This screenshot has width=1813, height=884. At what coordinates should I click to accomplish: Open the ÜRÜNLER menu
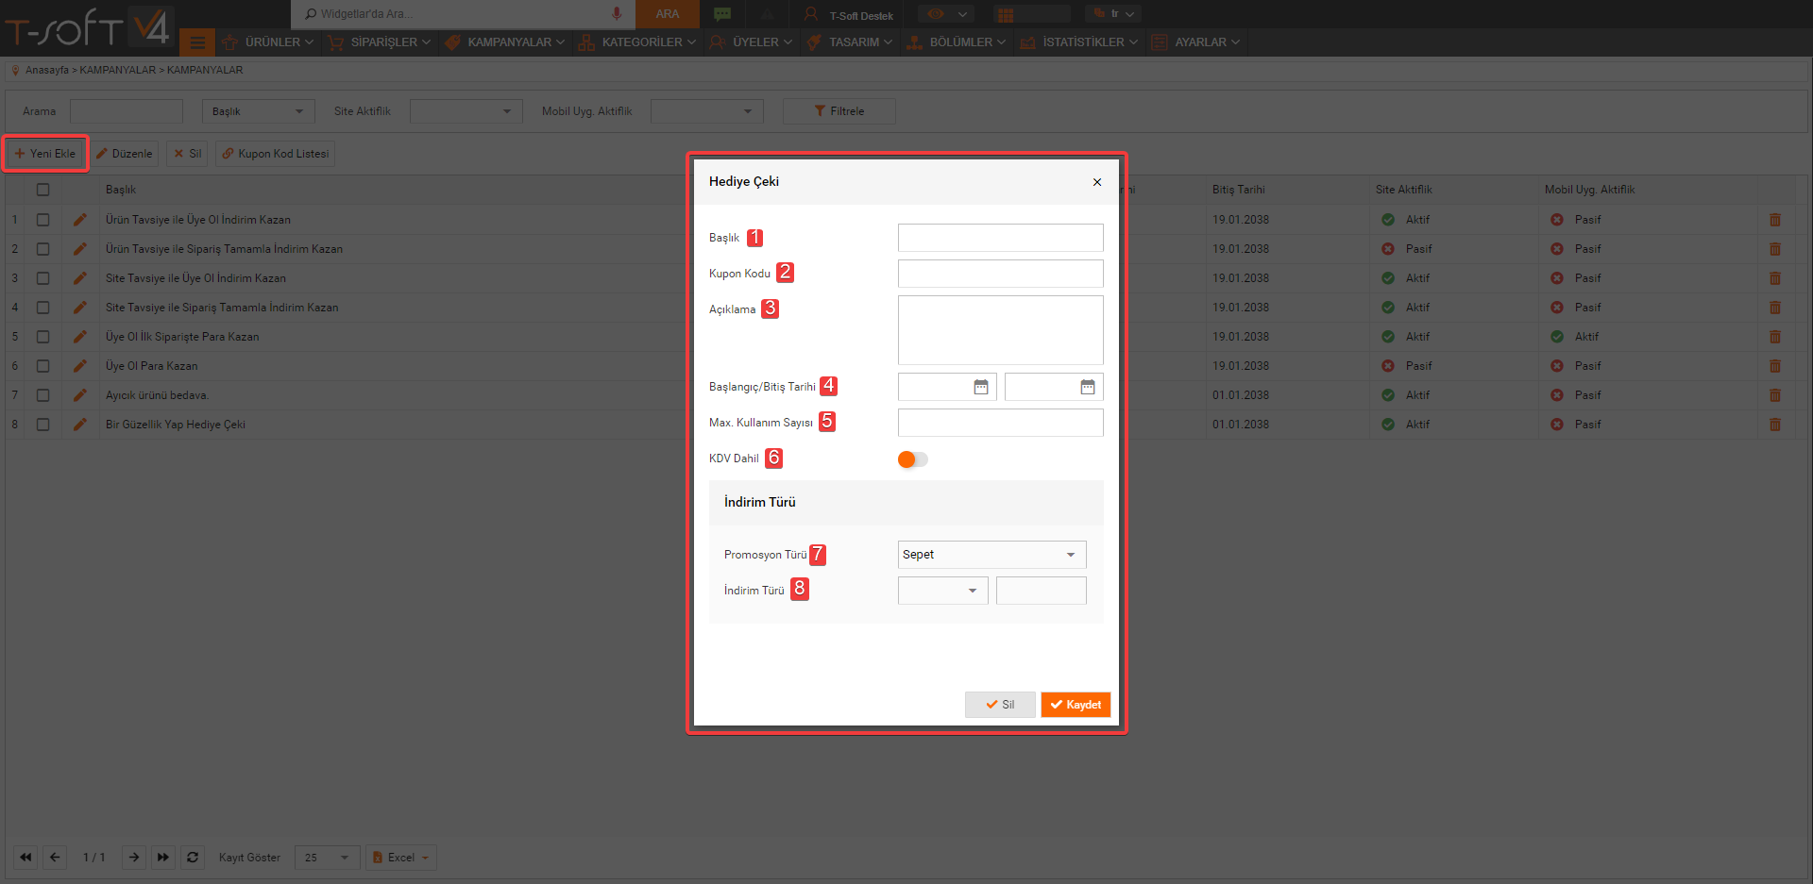tap(268, 42)
